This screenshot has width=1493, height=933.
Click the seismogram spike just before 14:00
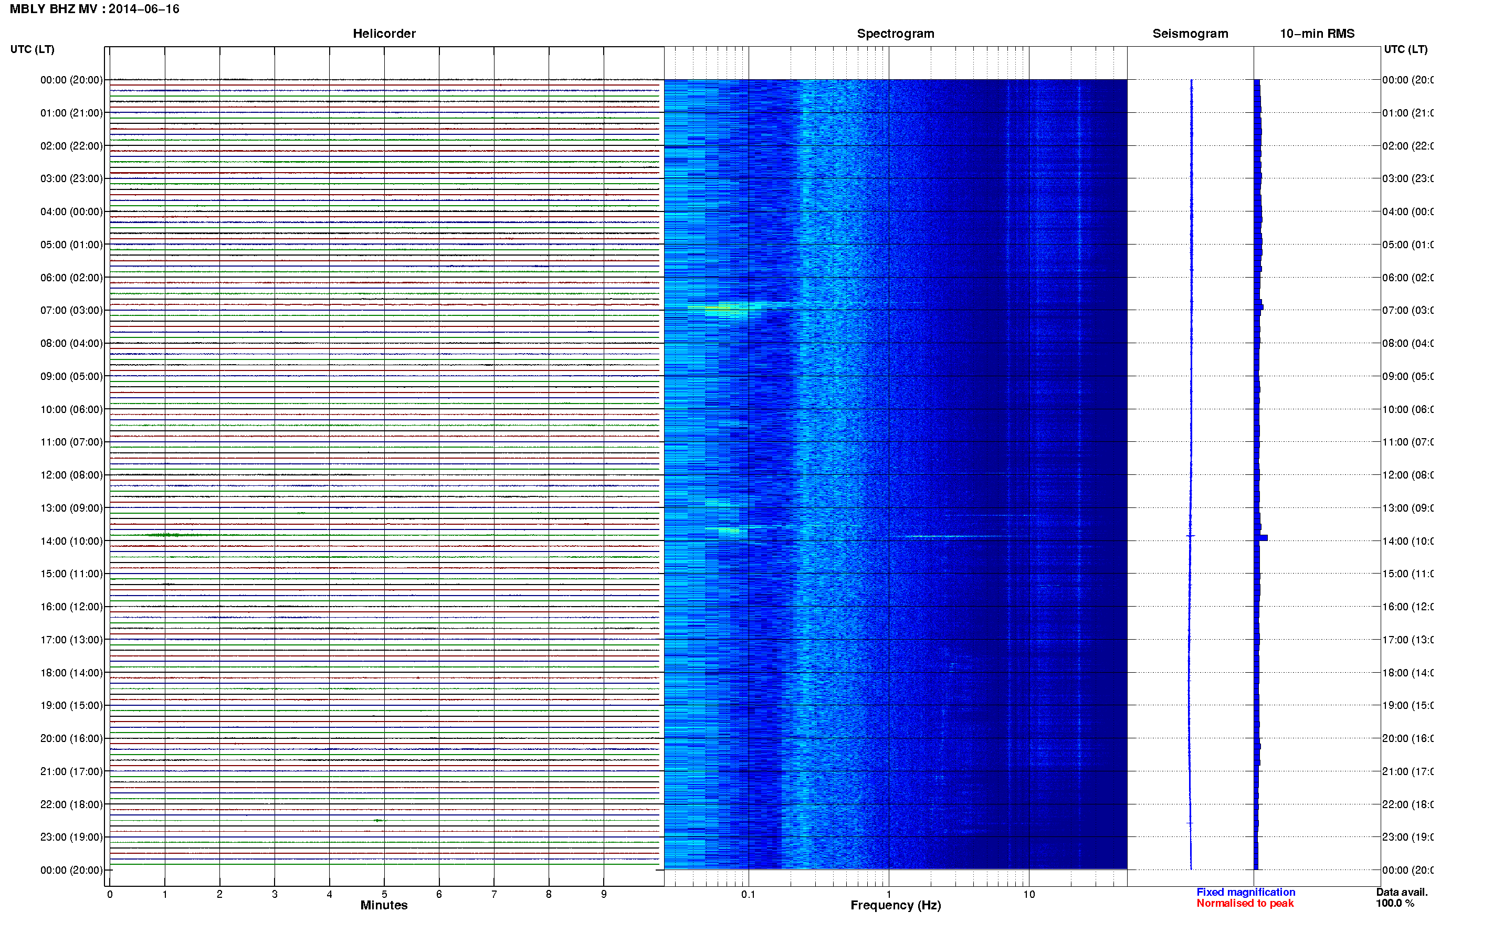click(x=1191, y=536)
